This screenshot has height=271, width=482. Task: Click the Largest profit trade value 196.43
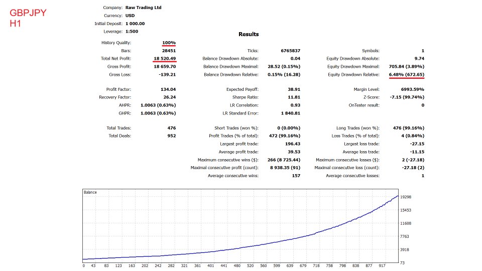(293, 144)
